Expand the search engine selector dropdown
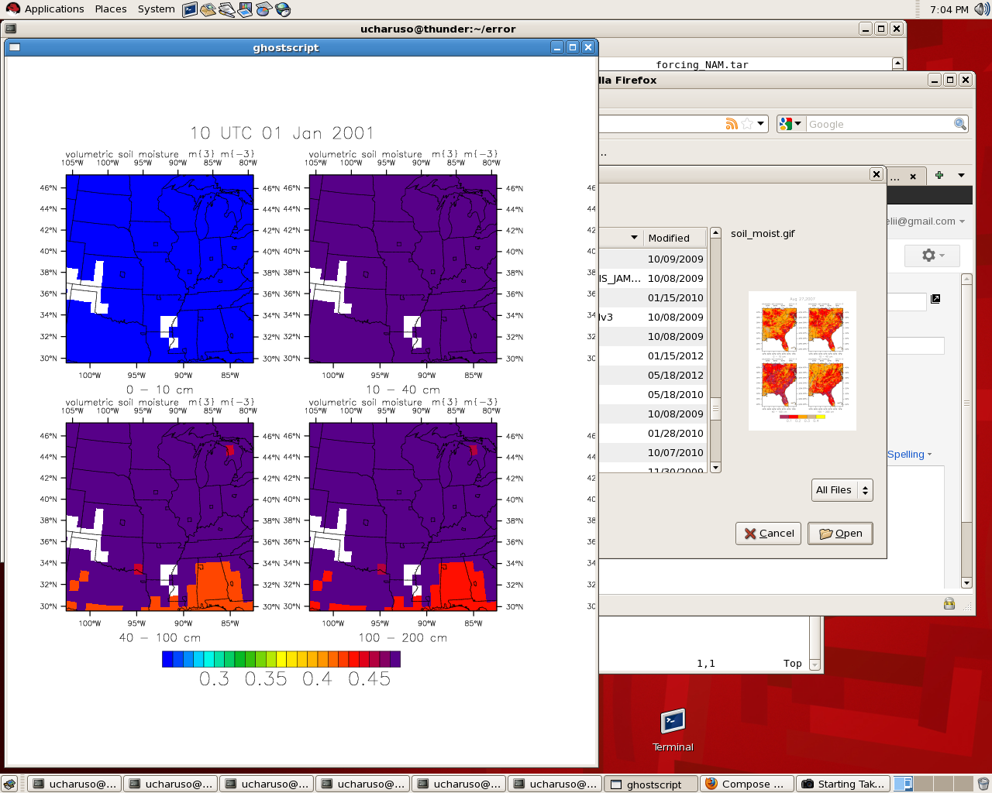The image size is (992, 793). tap(790, 124)
